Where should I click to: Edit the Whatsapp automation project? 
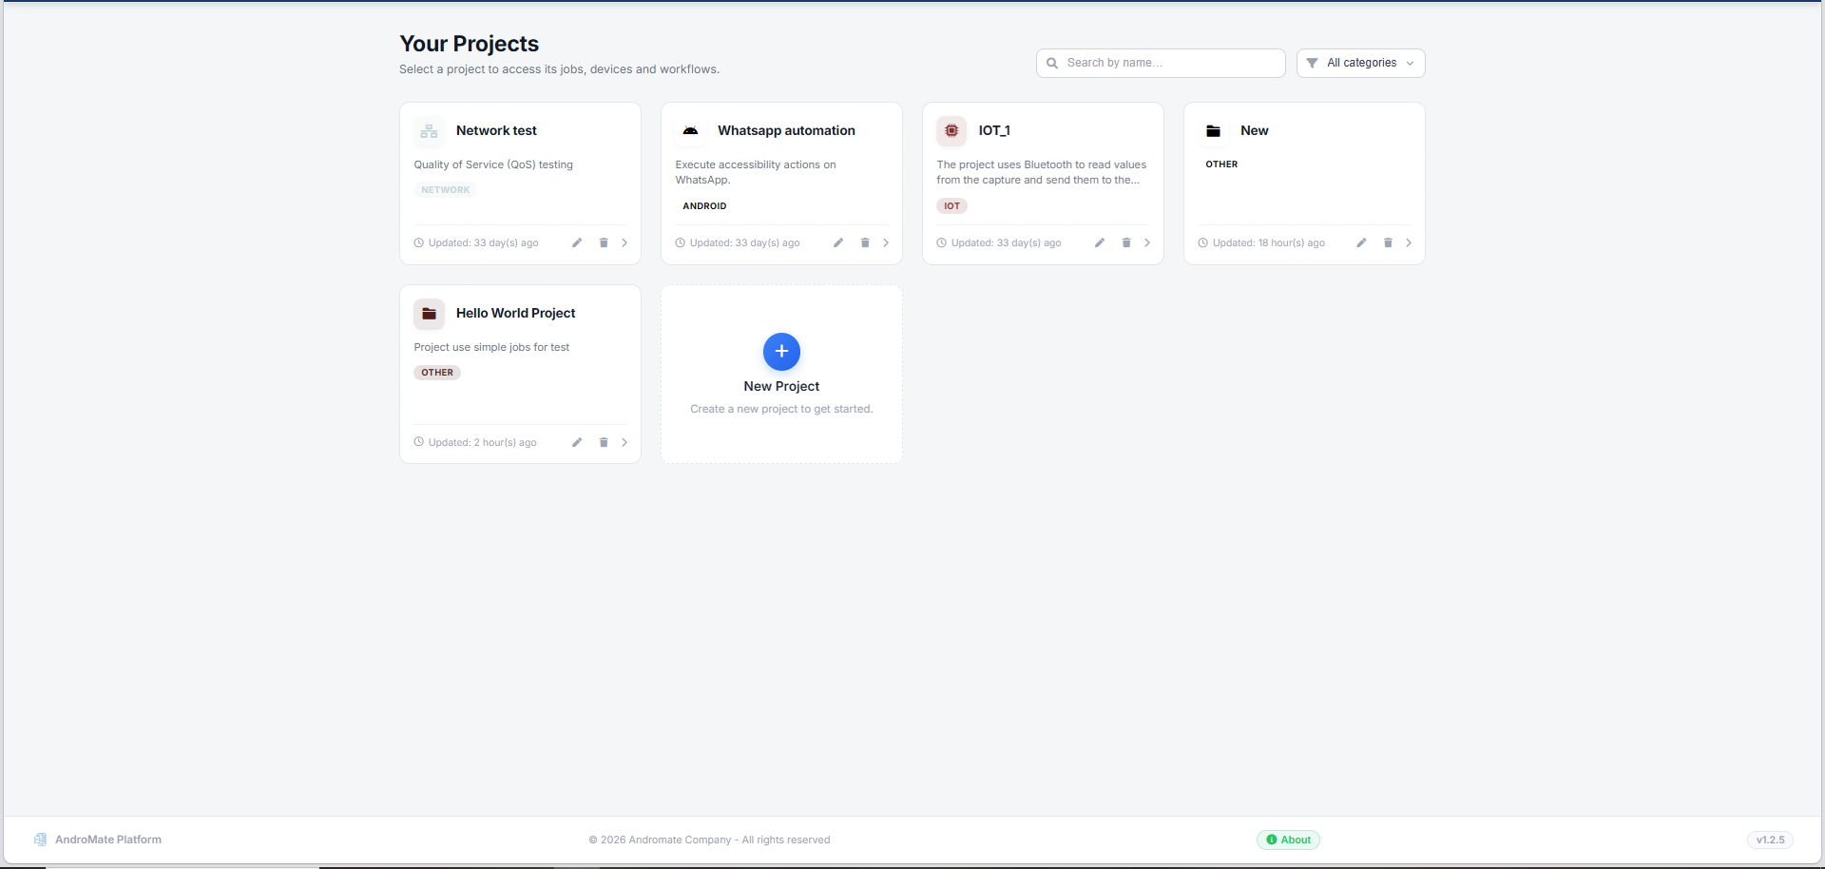pyautogui.click(x=838, y=242)
